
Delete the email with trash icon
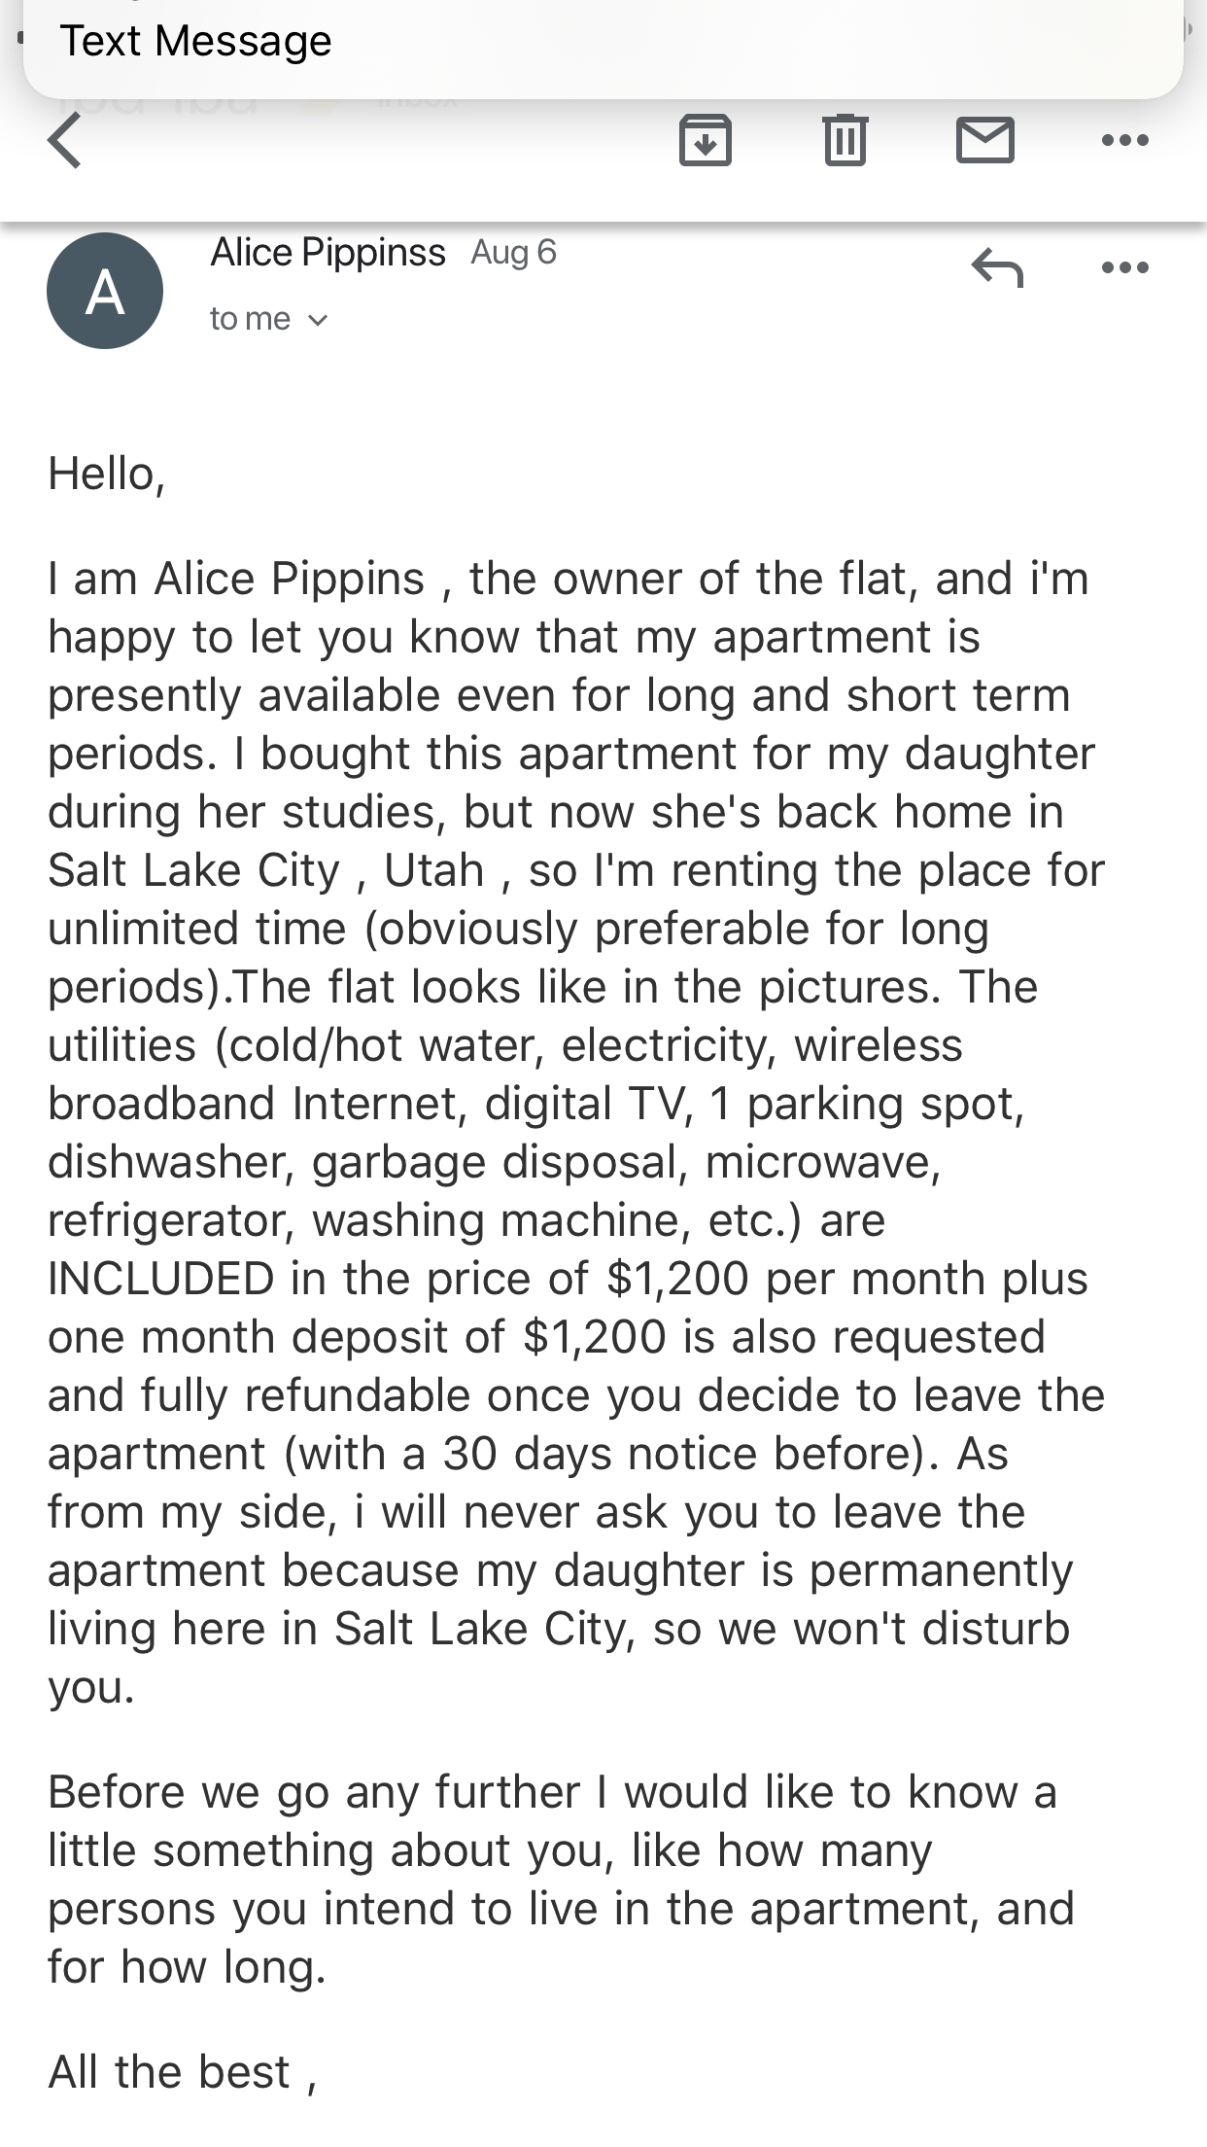coord(845,141)
